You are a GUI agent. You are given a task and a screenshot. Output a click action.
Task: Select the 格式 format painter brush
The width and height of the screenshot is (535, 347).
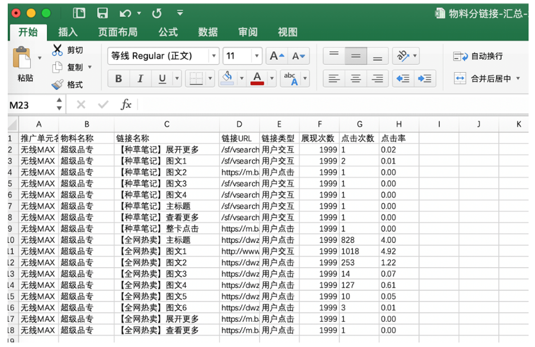pos(68,85)
